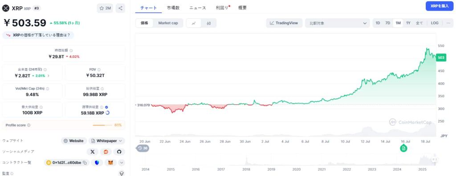The height and width of the screenshot is (176, 456).
Task: Click the green document event marker on chart
Action: (403, 148)
